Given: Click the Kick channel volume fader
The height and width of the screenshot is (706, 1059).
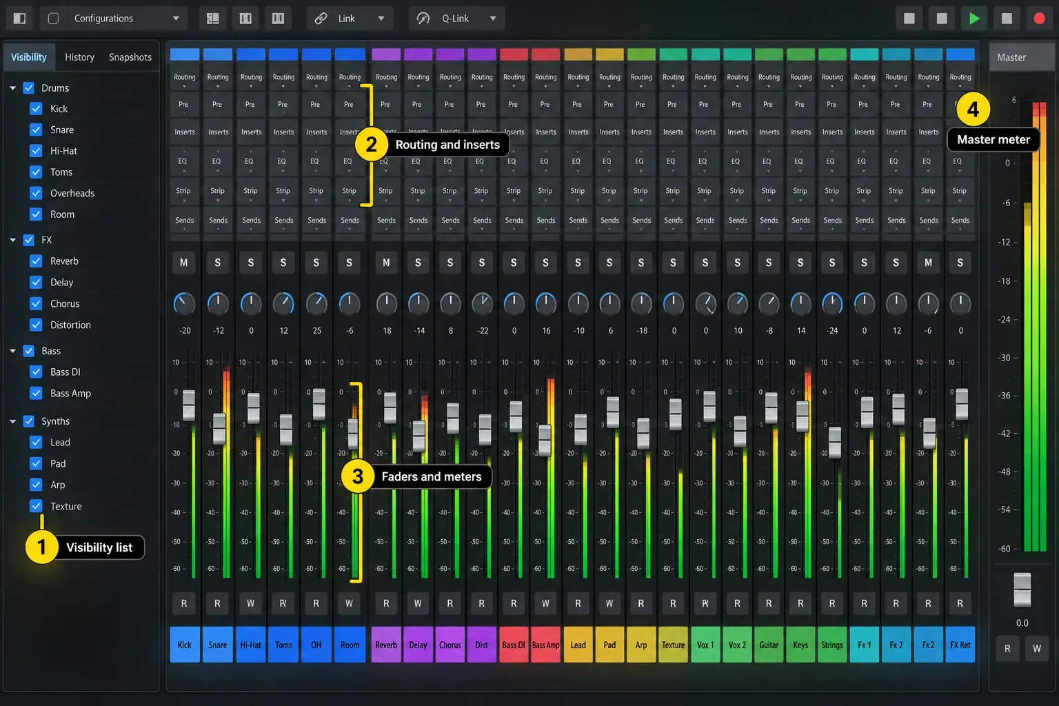Looking at the screenshot, I should [x=188, y=405].
